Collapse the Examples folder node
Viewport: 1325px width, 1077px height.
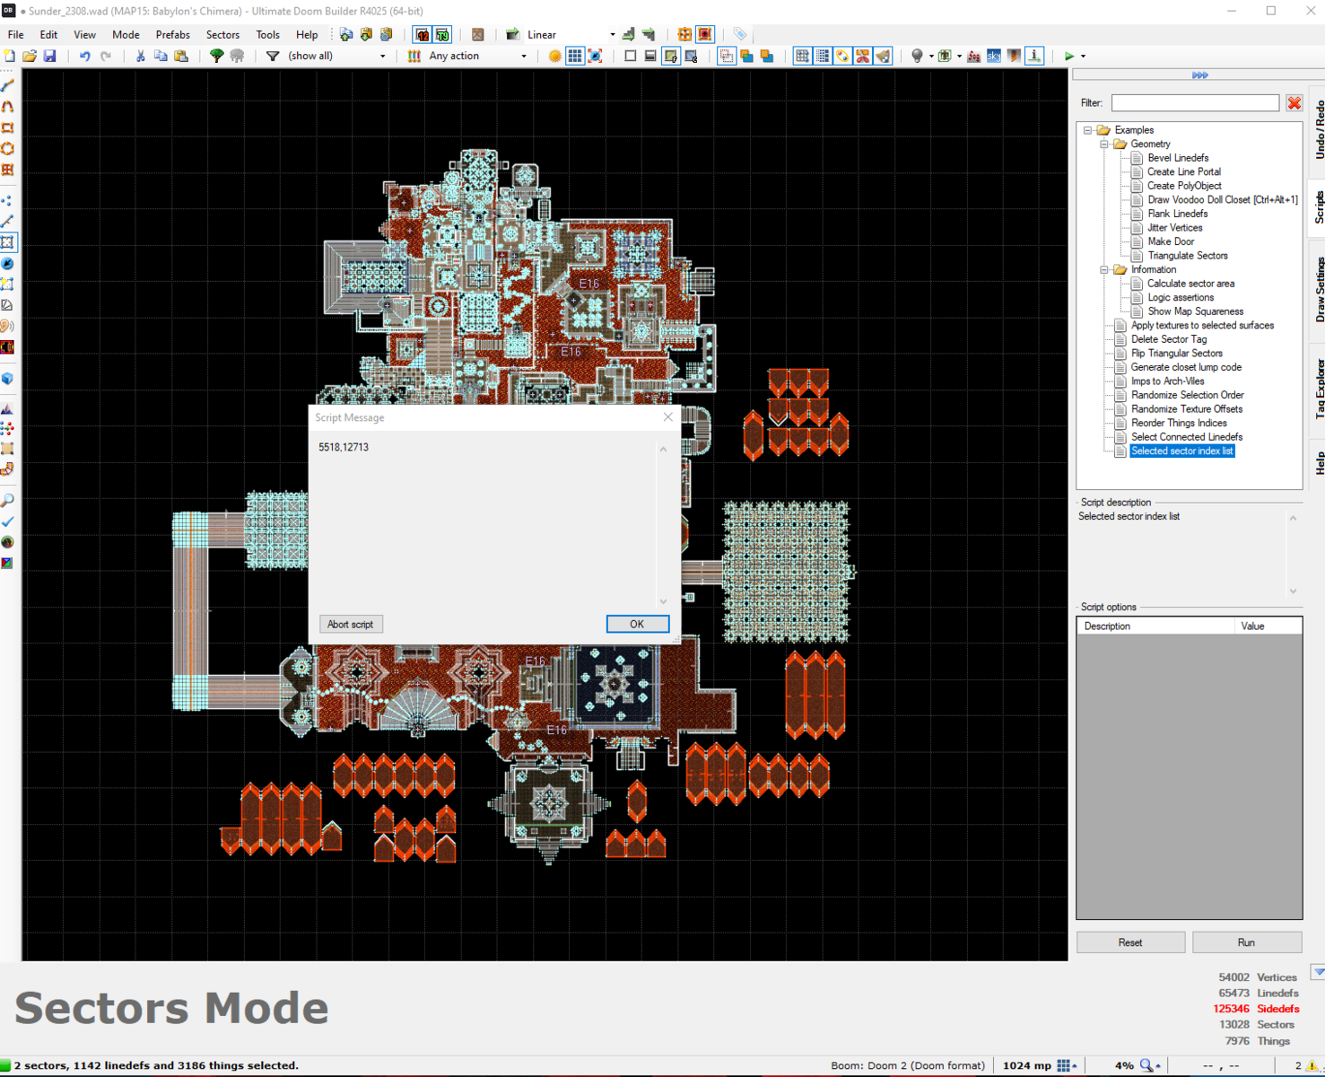click(1087, 130)
